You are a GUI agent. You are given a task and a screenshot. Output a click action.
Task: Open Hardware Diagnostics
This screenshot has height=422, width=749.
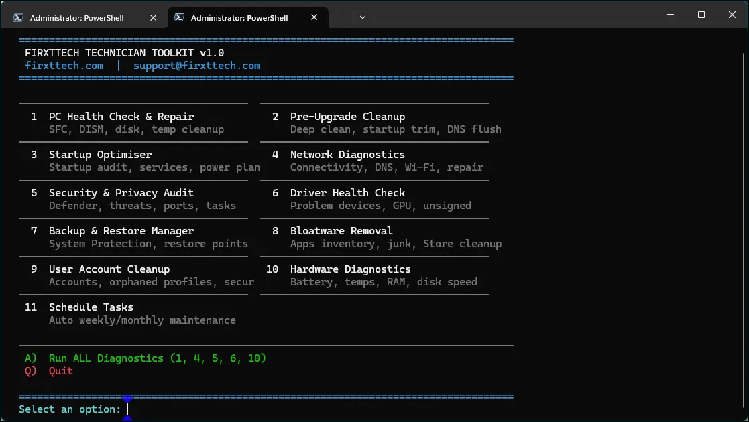tap(350, 269)
